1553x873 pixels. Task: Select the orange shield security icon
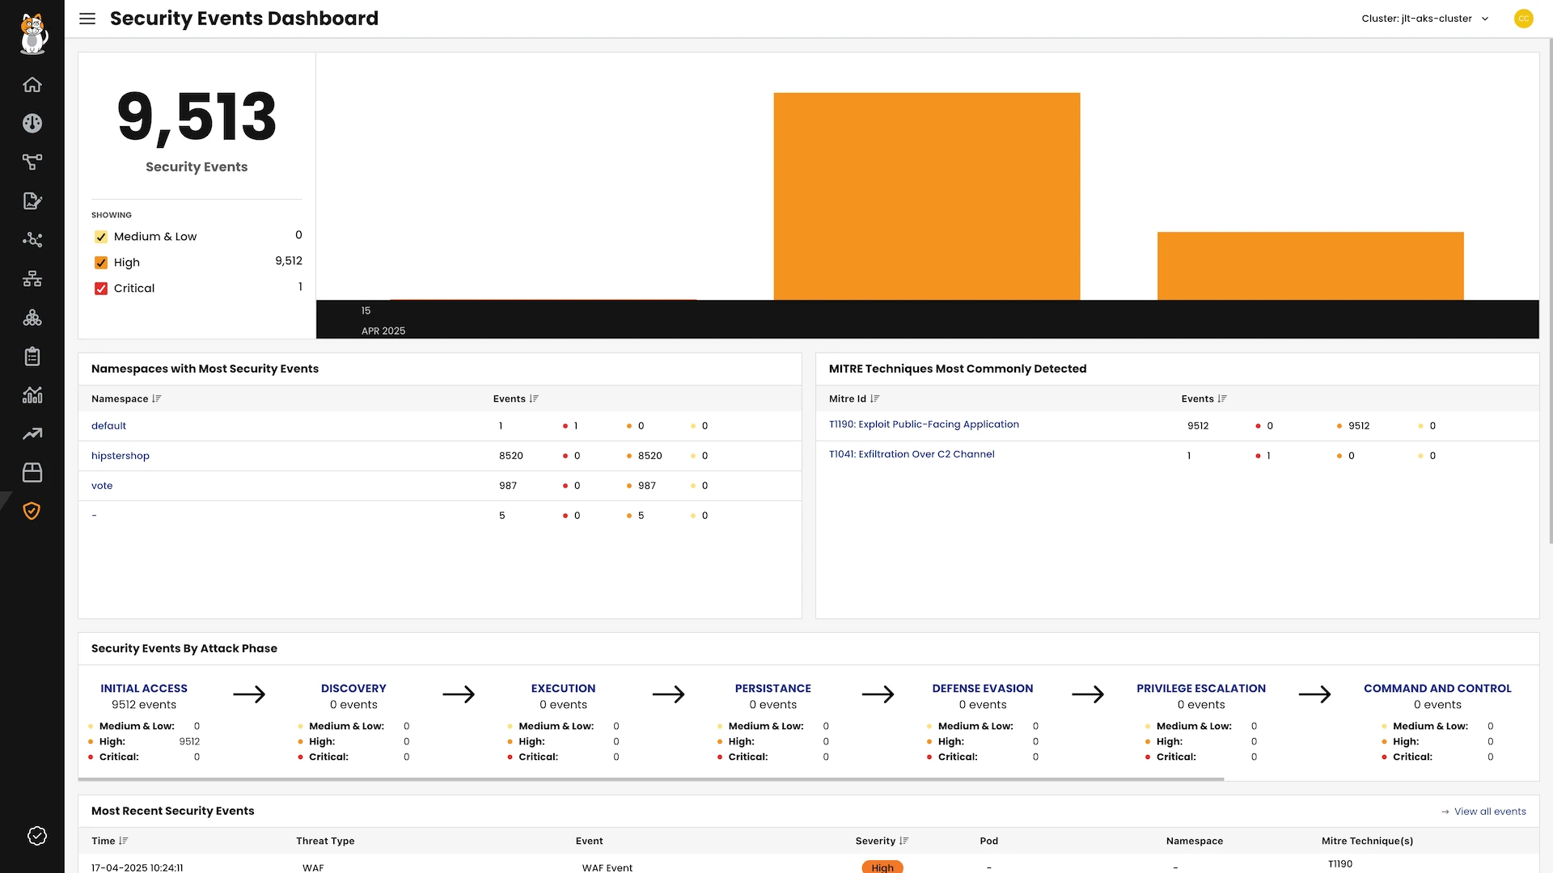point(32,511)
